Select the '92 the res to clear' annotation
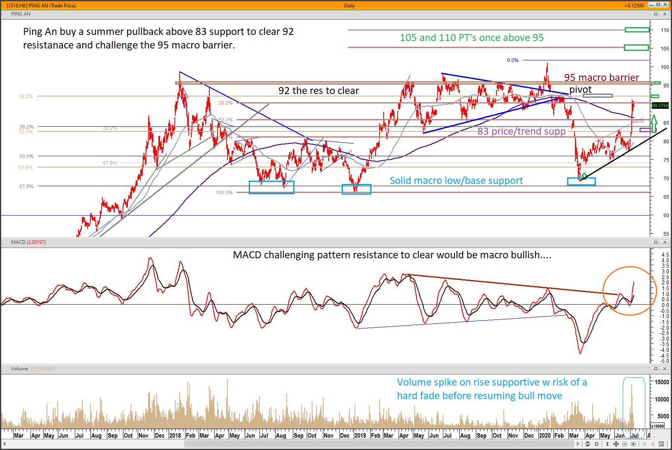This screenshot has height=450, width=672. coord(318,91)
